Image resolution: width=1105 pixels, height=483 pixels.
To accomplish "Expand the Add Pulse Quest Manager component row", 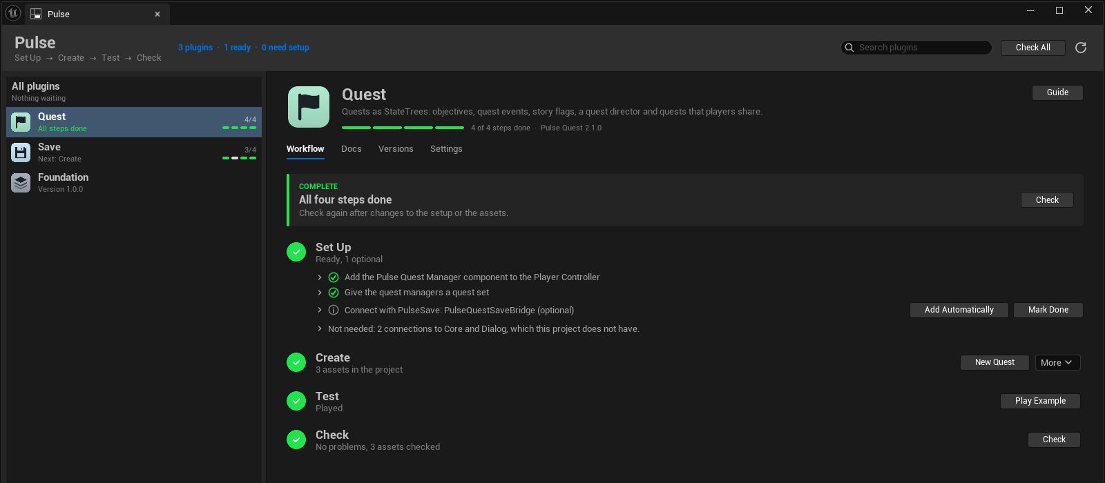I will tap(320, 277).
